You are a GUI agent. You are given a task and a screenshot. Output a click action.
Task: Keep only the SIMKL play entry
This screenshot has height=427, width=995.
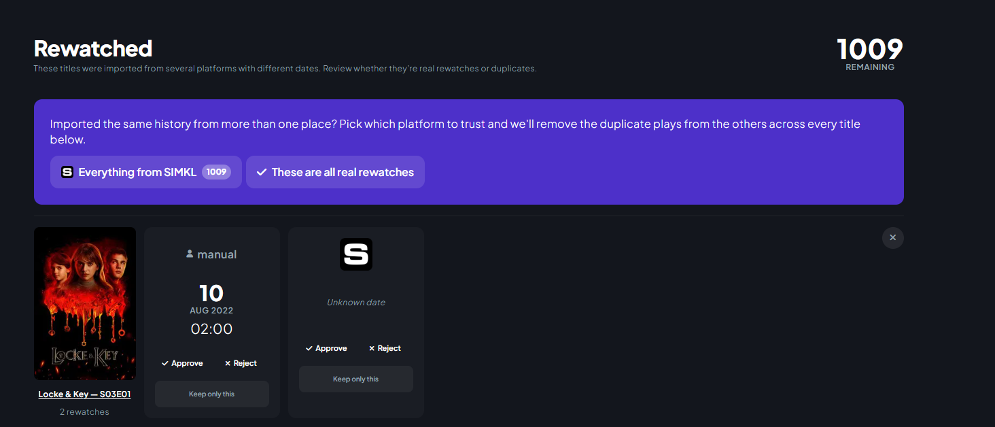pyautogui.click(x=356, y=379)
